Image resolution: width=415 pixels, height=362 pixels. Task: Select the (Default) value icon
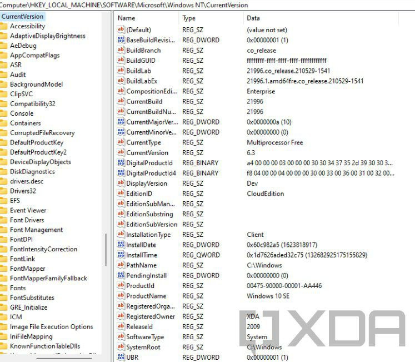(121, 29)
